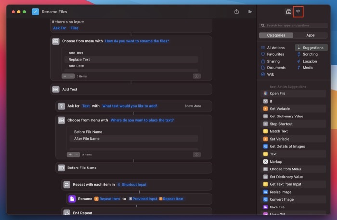The height and width of the screenshot is (220, 337).
Task: Expand Show More on Ask for action
Action: pos(193,106)
